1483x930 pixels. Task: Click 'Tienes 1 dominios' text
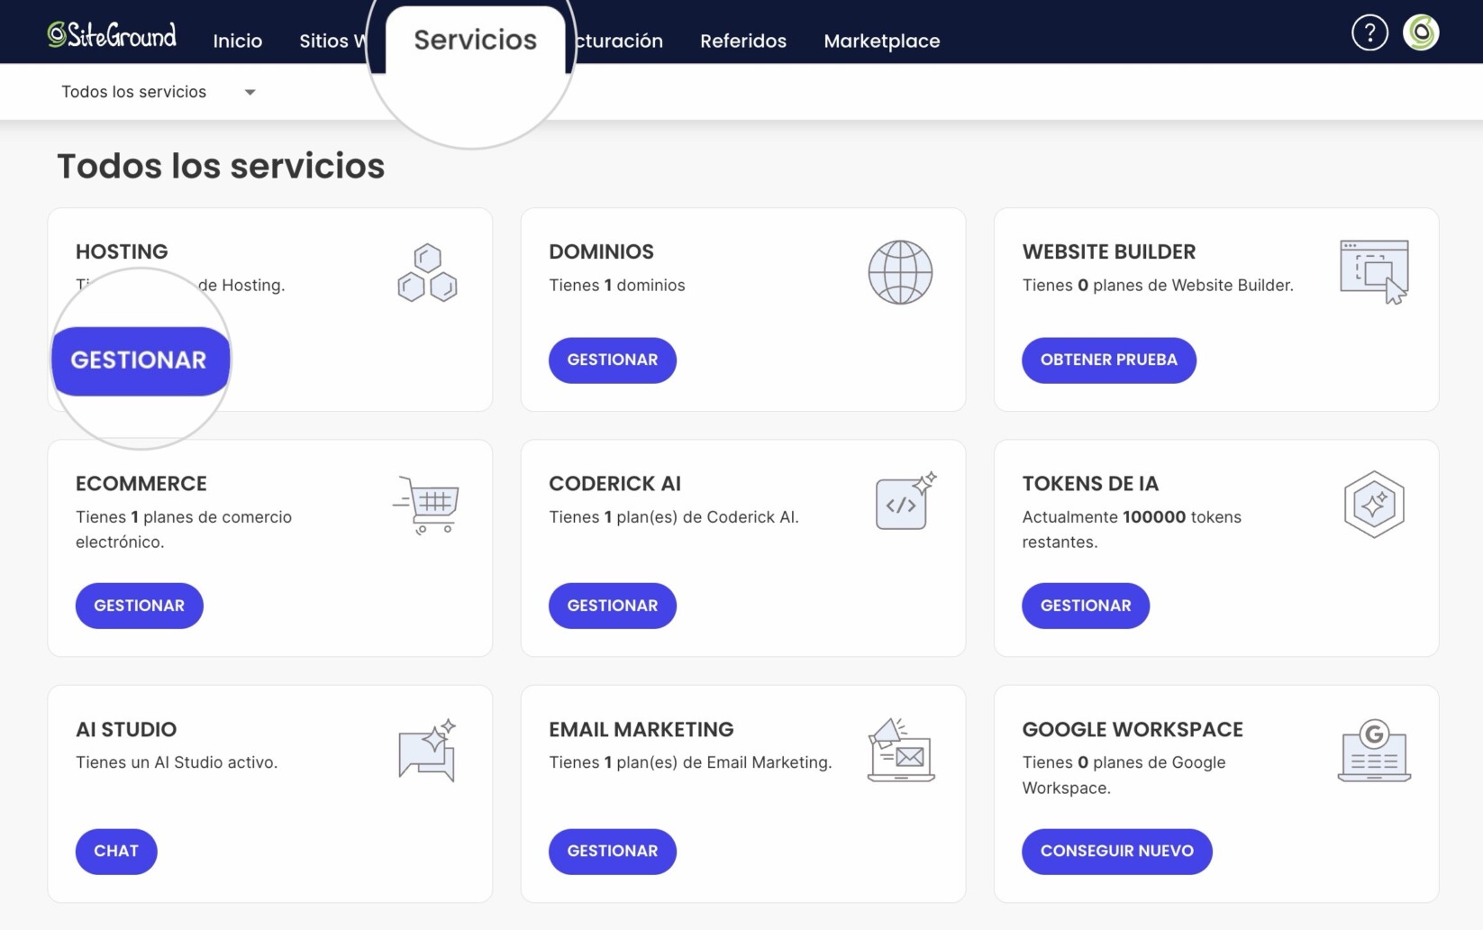click(617, 285)
